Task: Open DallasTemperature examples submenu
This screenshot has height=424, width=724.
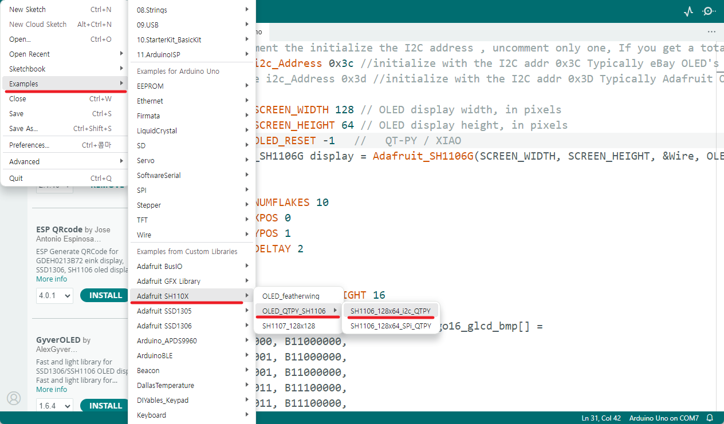Action: coord(192,386)
